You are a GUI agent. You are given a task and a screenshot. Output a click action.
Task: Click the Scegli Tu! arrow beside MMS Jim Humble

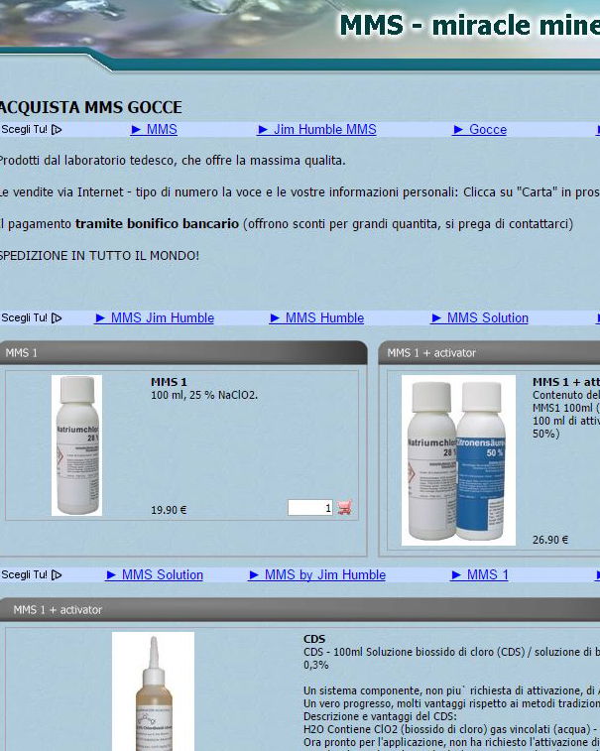click(x=57, y=318)
